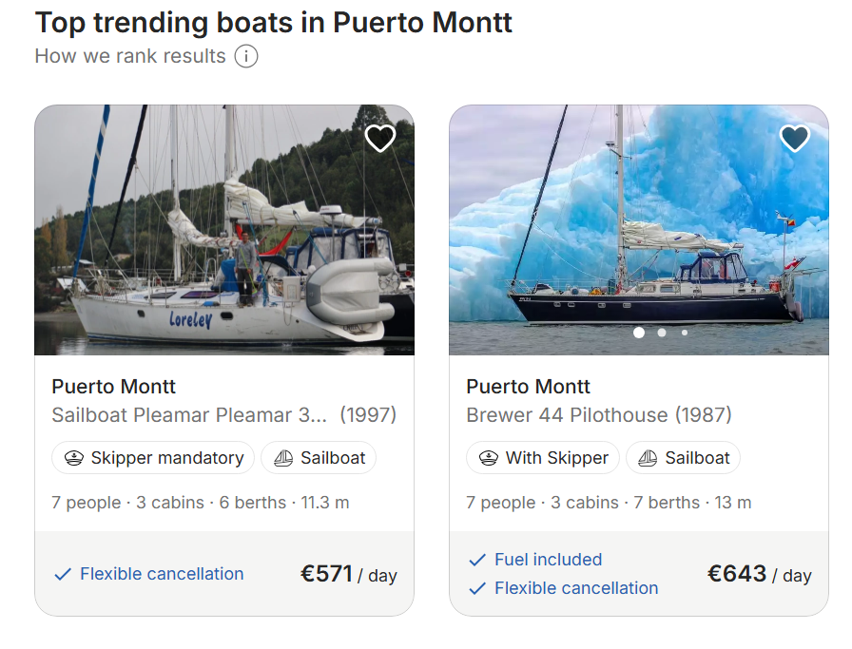The height and width of the screenshot is (649, 852).
Task: Show the second photo using the middle carousel dot
Action: pos(662,333)
